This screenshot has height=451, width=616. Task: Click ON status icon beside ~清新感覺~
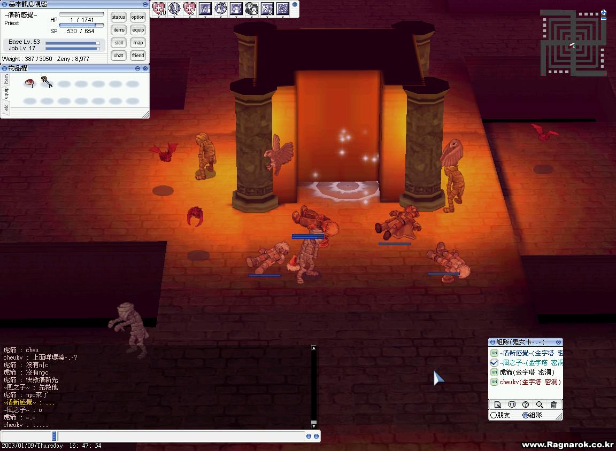pos(494,353)
